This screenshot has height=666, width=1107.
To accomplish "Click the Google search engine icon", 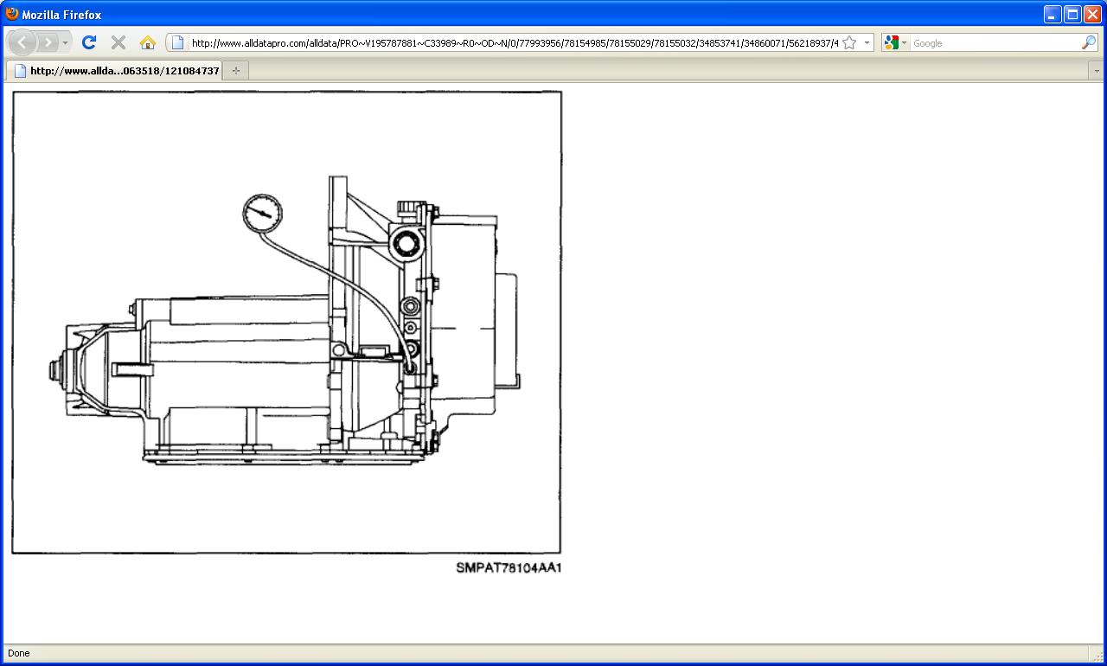I will 892,42.
